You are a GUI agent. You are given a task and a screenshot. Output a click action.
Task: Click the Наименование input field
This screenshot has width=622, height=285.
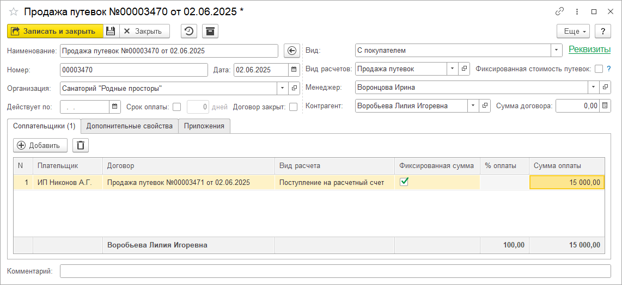point(169,51)
